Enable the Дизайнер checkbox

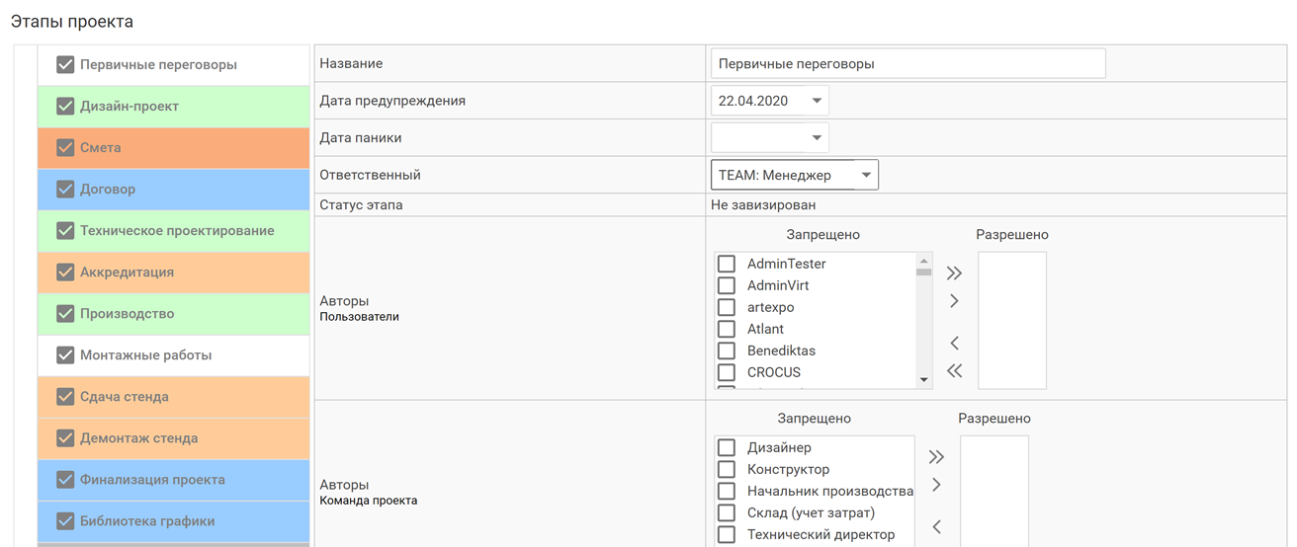point(727,447)
